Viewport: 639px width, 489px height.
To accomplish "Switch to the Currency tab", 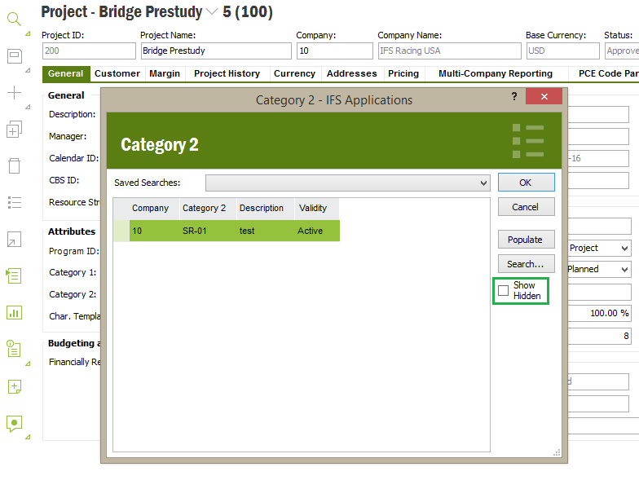I will (x=295, y=73).
